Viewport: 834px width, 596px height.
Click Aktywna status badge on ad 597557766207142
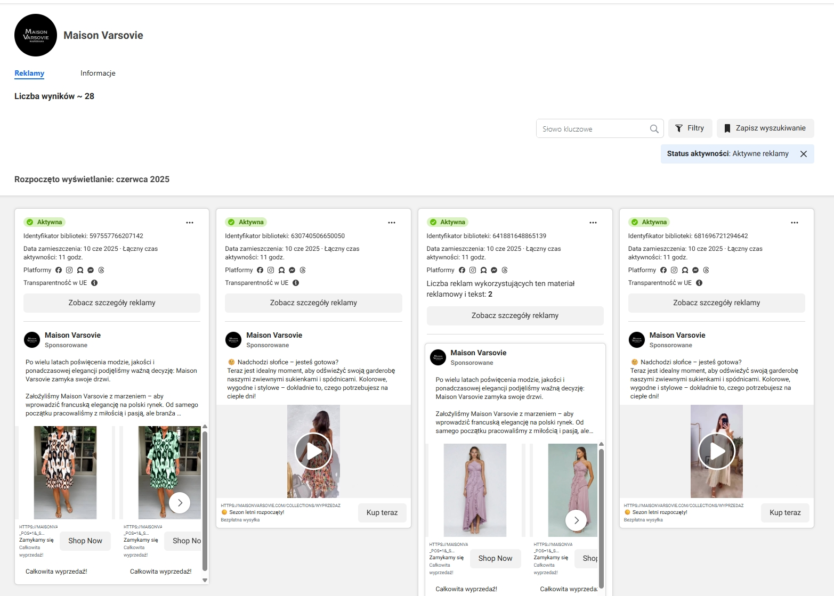pos(44,222)
